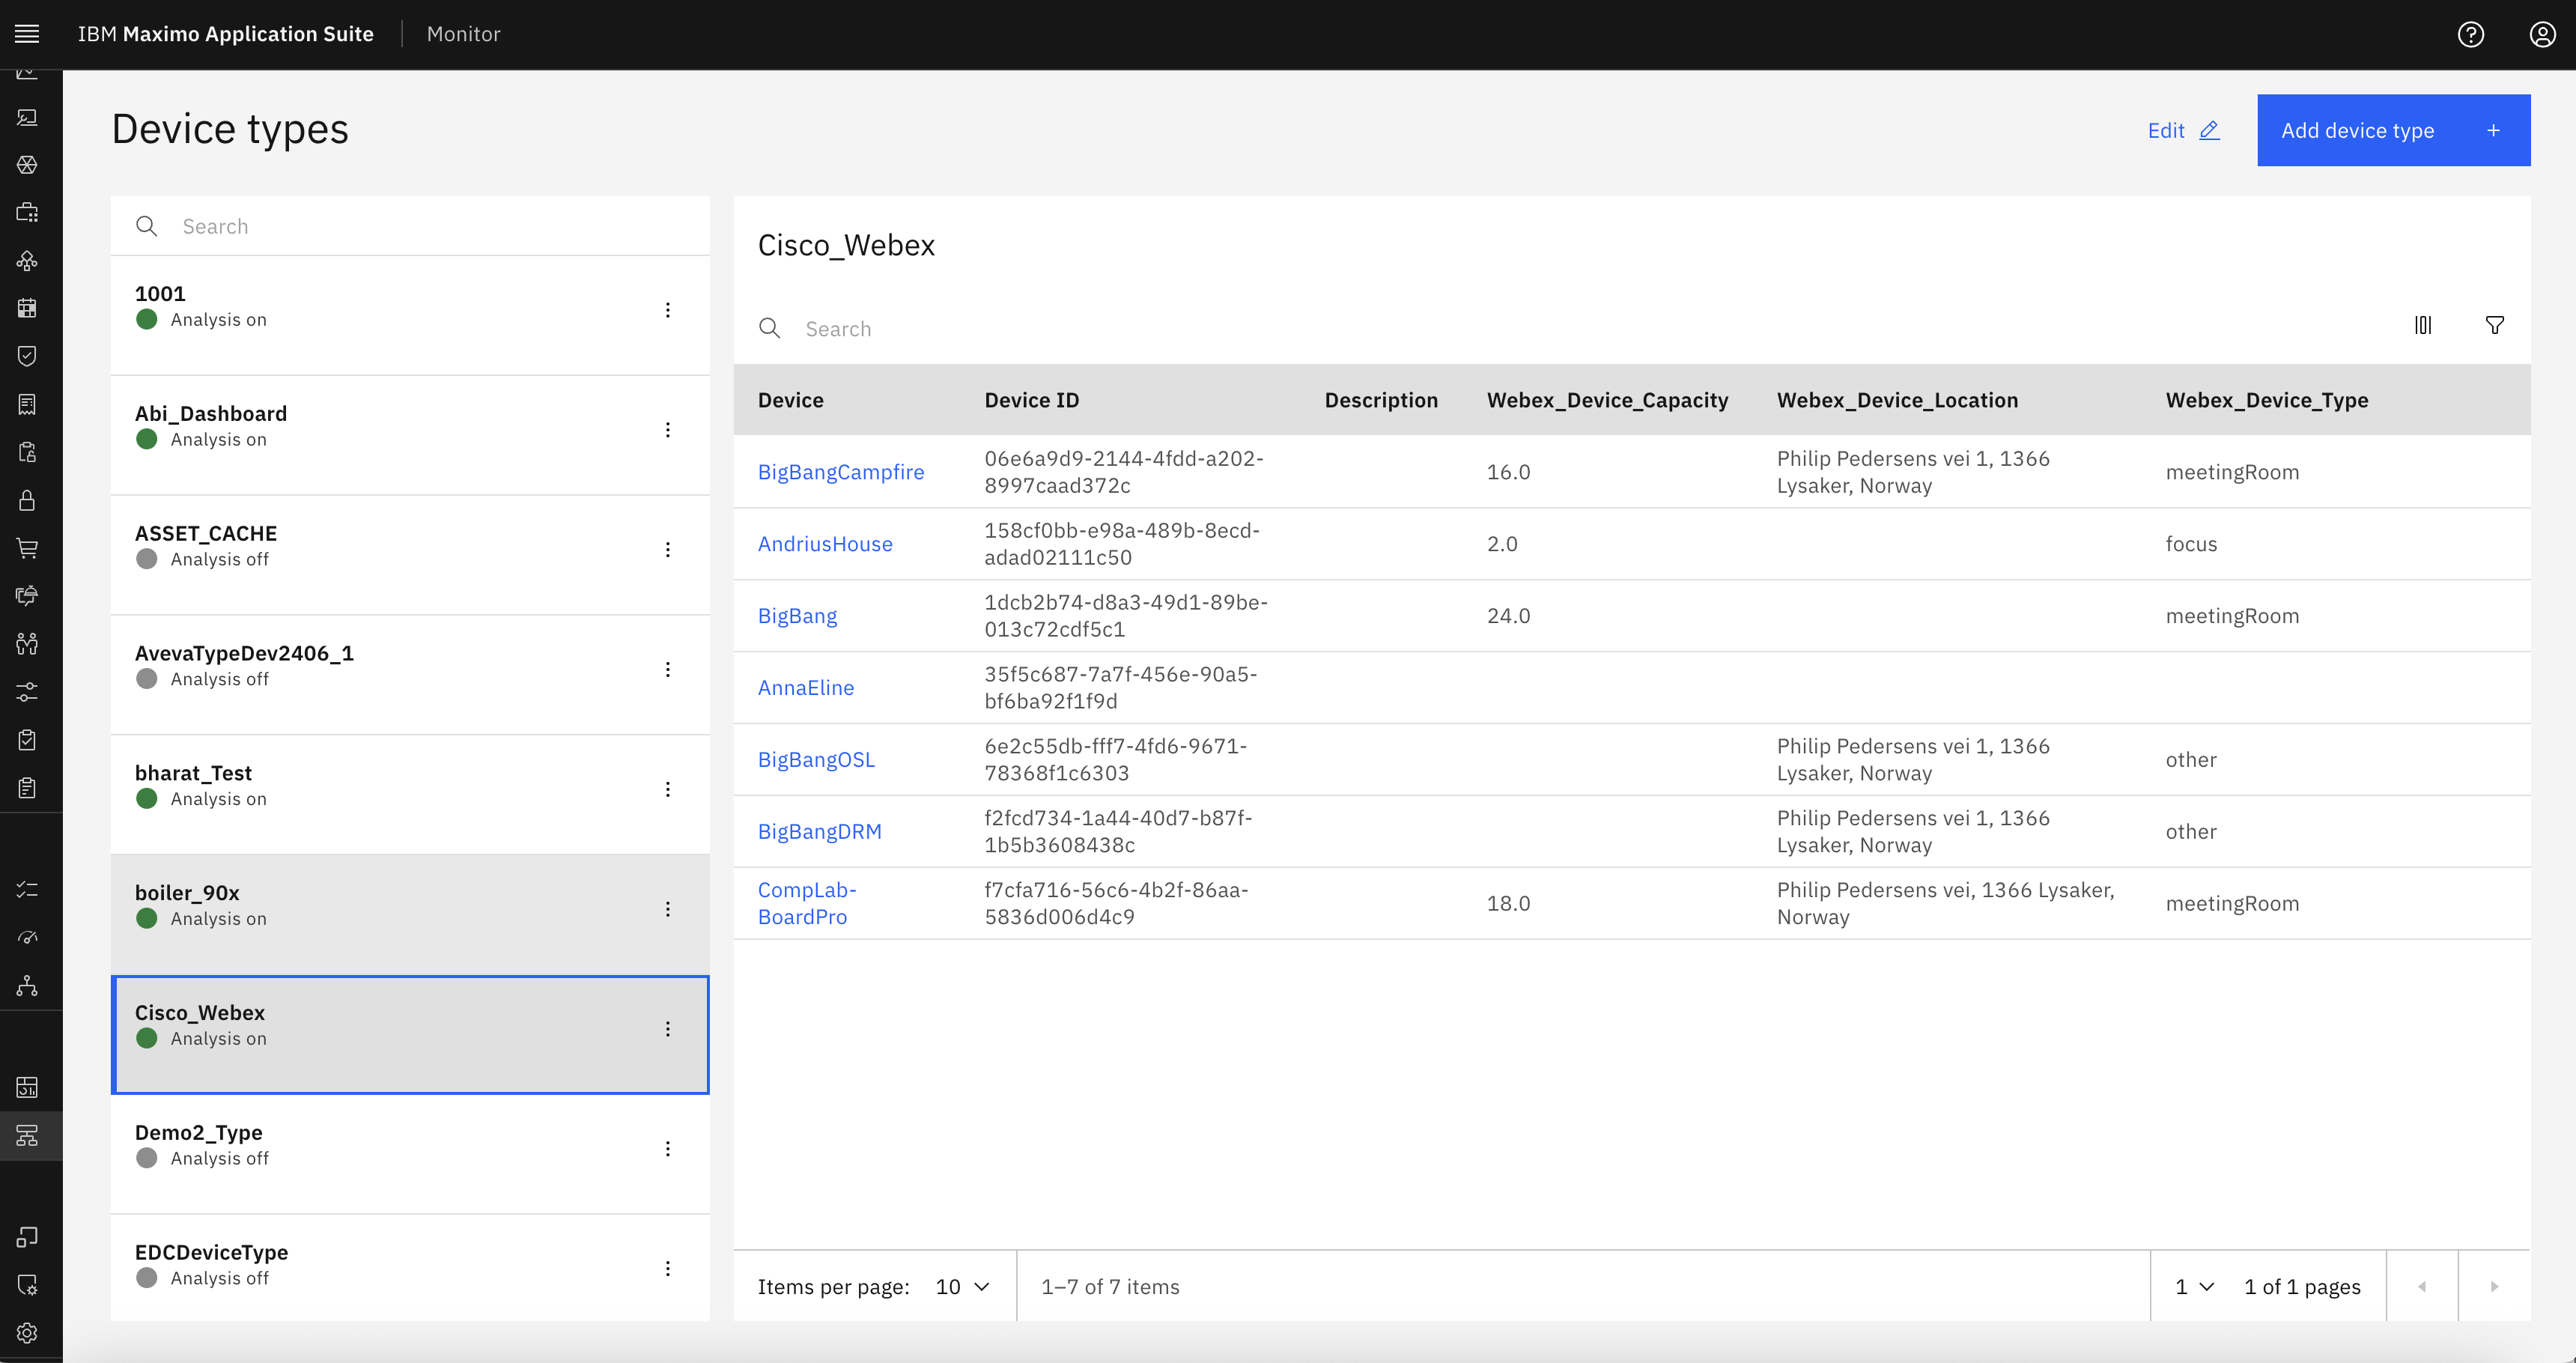
Task: Select the Demo2_Type device type
Action: click(x=410, y=1154)
